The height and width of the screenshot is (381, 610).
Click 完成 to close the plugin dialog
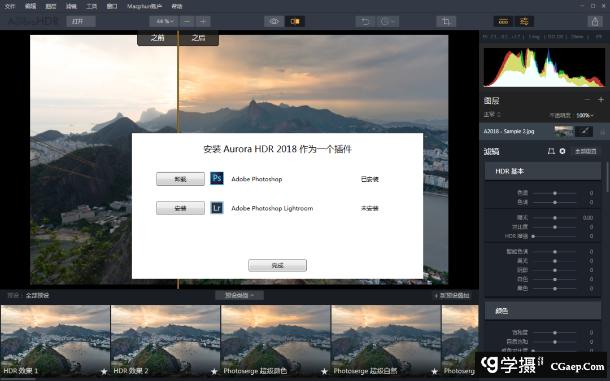pyautogui.click(x=277, y=265)
